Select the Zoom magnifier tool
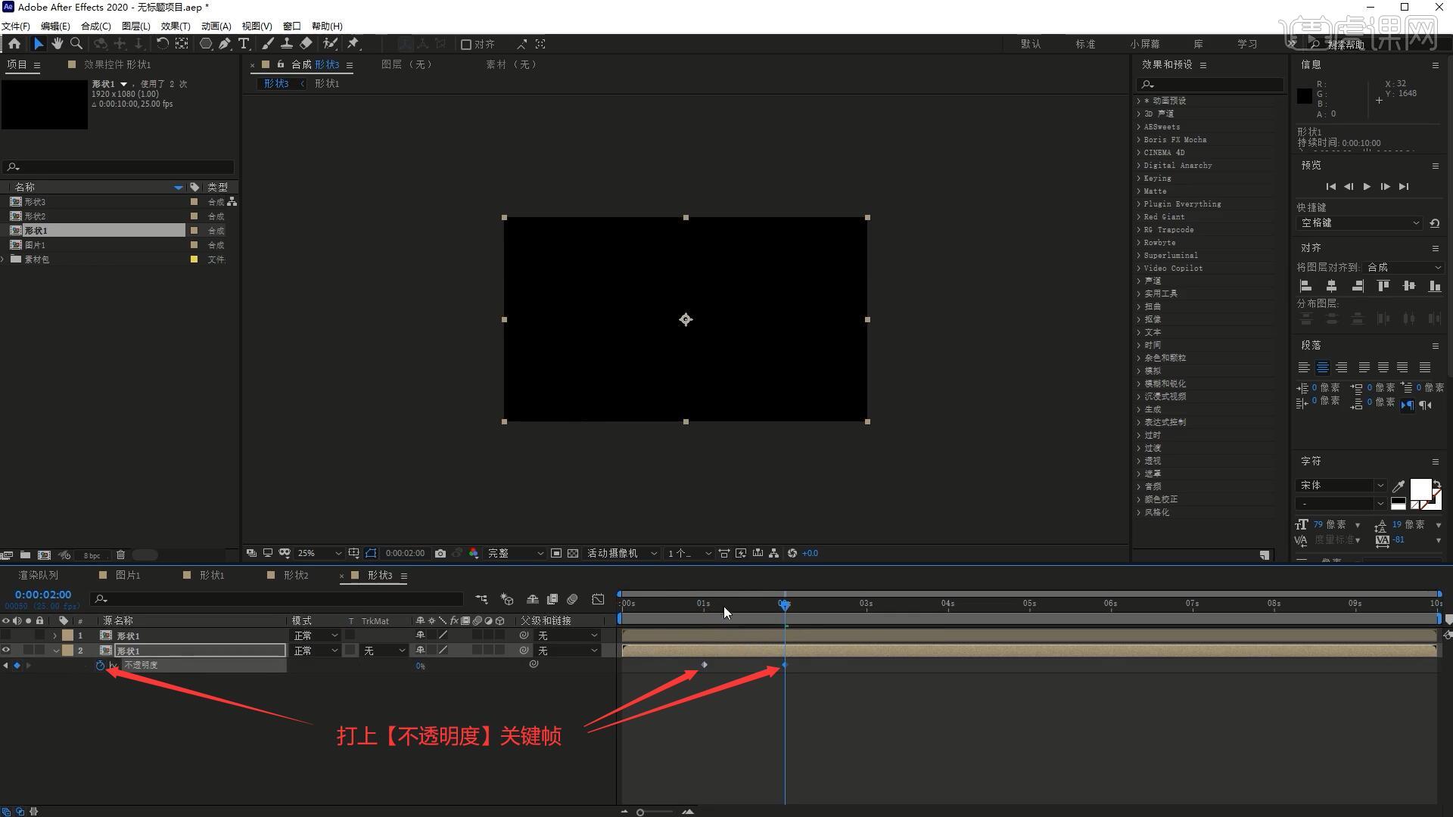This screenshot has height=817, width=1453. [76, 44]
